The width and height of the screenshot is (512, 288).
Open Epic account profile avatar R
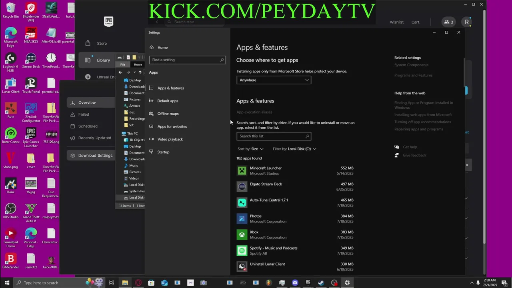point(466,22)
